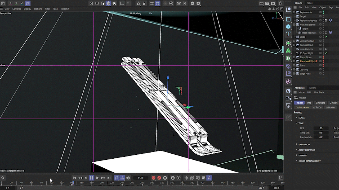The width and height of the screenshot is (339, 190).
Task: Toggle the Z axis lock
Action: pyautogui.click(x=22, y=3)
